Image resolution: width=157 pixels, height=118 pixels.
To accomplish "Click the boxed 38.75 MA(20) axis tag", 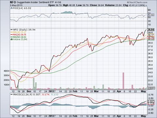I will 151,38.
